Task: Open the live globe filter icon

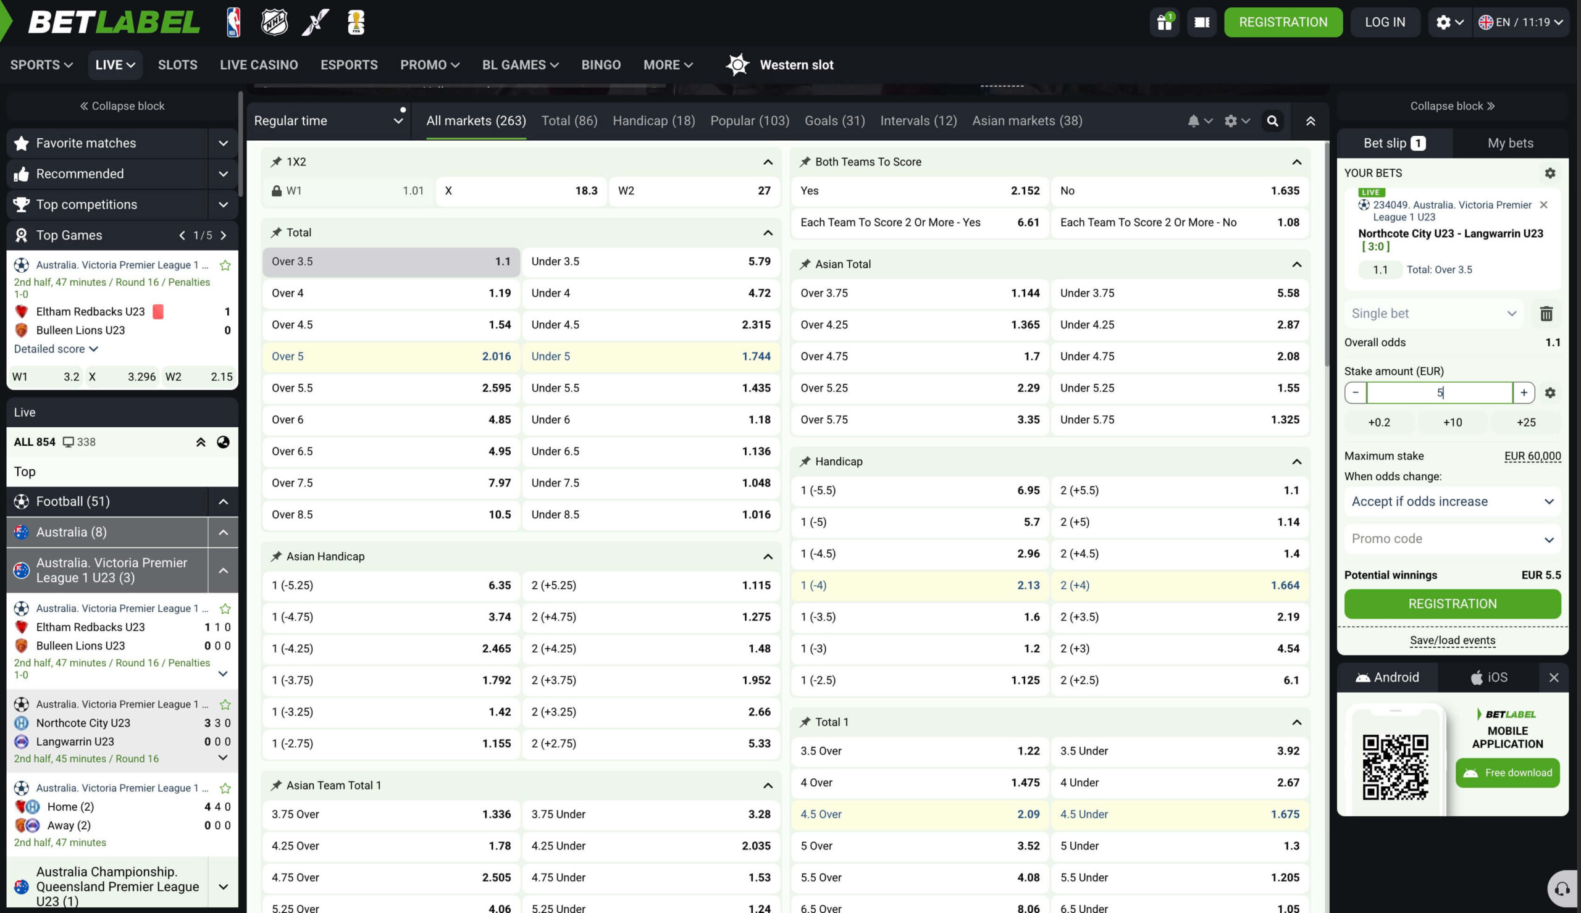Action: pos(222,442)
